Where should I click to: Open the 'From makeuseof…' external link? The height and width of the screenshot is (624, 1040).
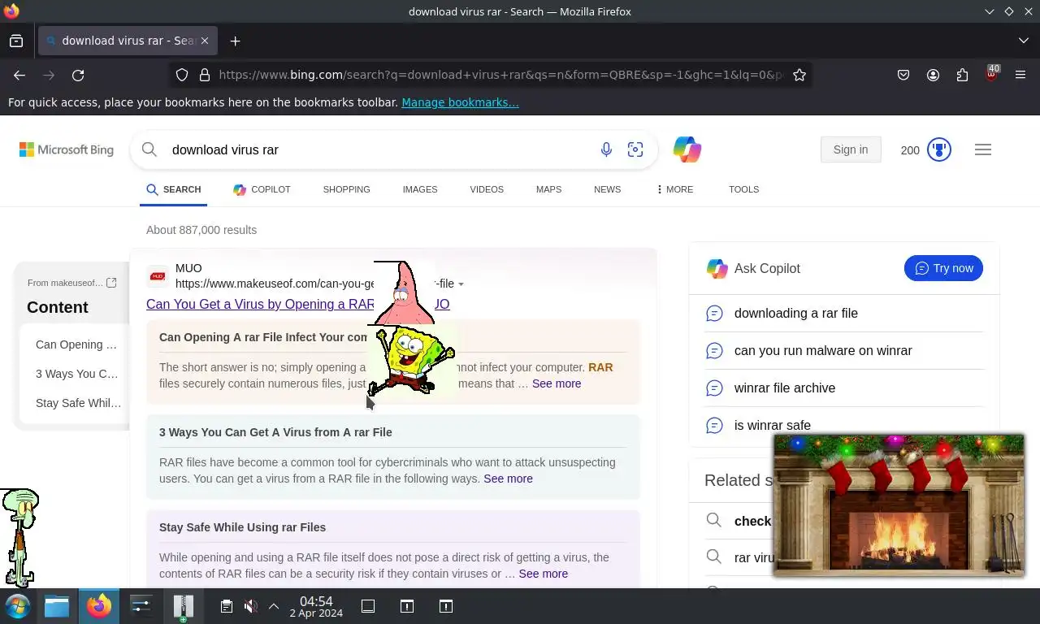72,283
